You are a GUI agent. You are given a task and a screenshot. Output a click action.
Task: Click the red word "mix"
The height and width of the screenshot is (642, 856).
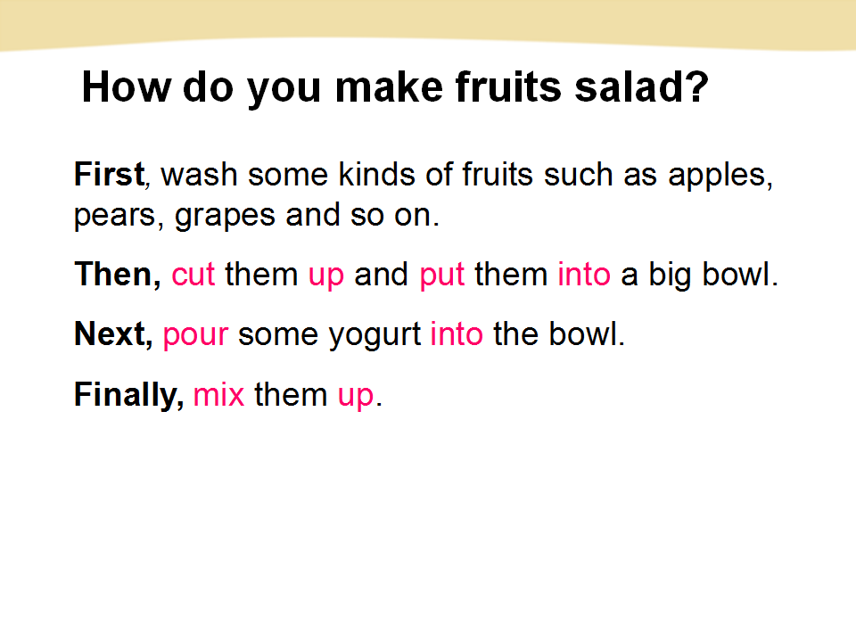(x=218, y=394)
